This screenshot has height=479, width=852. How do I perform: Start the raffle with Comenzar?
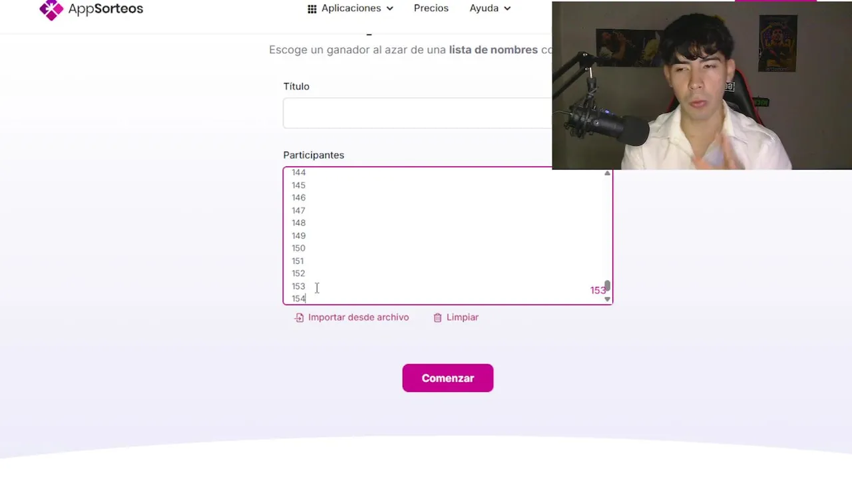point(447,378)
